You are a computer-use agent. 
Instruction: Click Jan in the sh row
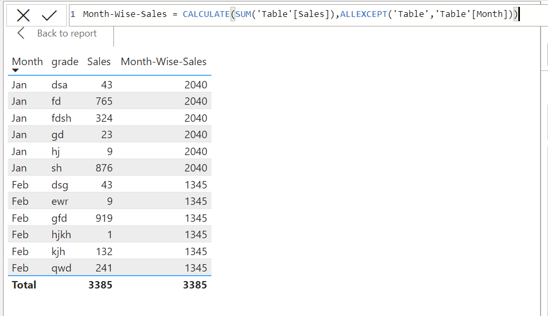[x=19, y=168]
